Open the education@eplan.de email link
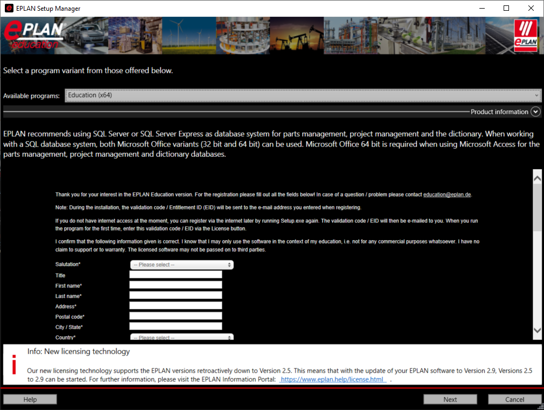This screenshot has width=544, height=410. coord(447,194)
